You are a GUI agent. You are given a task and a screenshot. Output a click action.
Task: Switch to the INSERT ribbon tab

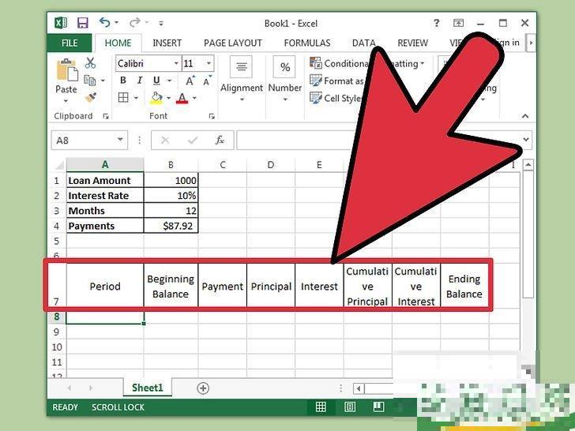click(x=167, y=43)
